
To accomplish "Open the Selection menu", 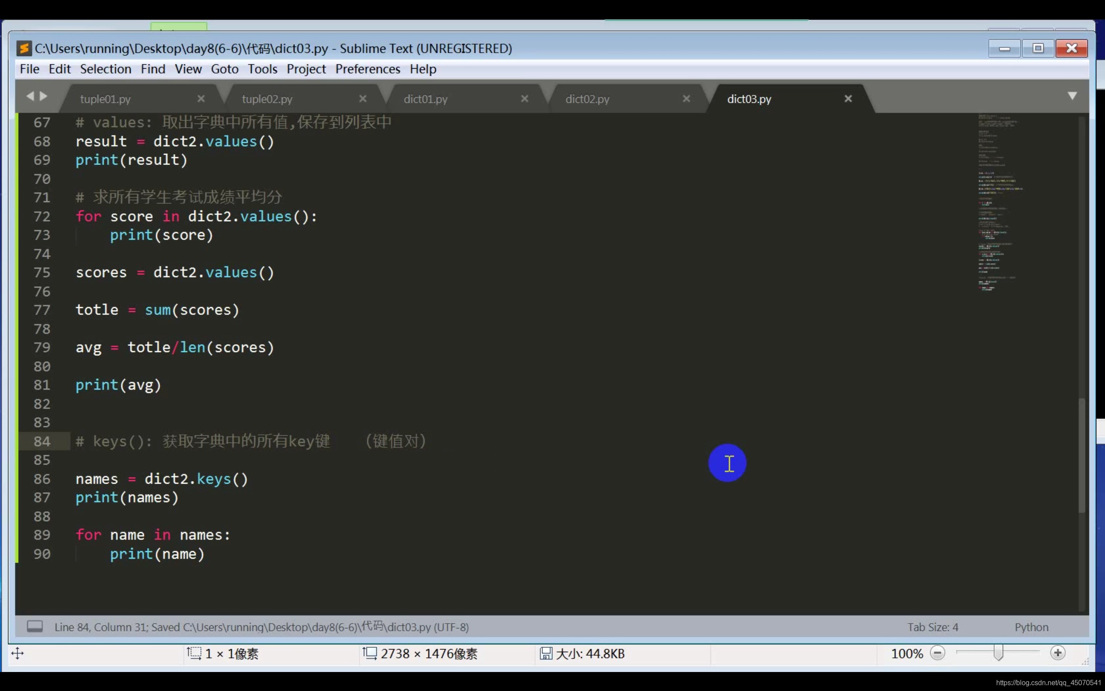I will click(x=105, y=69).
